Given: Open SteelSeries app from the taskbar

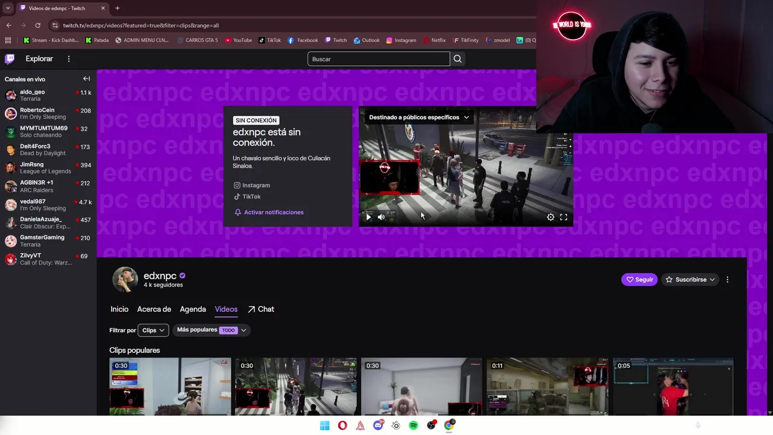Looking at the screenshot, I should pos(396,425).
